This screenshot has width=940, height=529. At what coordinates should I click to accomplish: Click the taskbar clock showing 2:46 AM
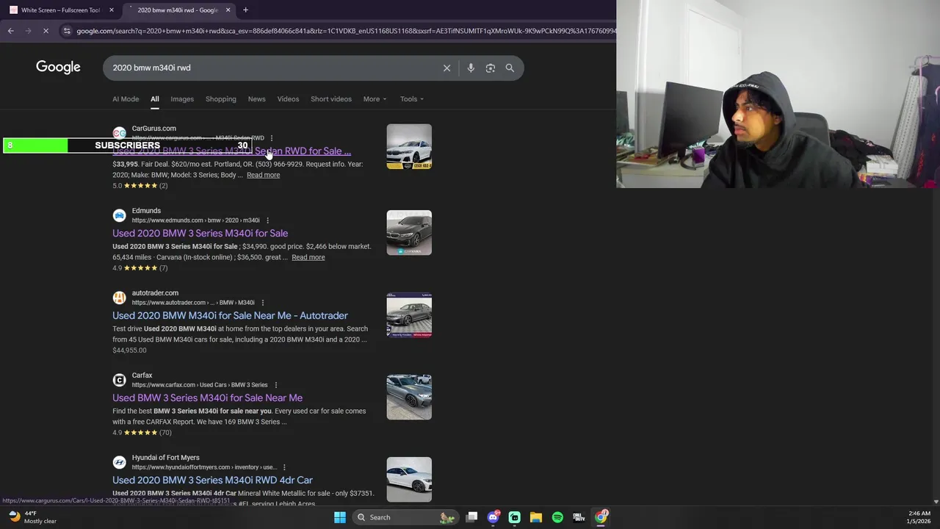tap(919, 517)
